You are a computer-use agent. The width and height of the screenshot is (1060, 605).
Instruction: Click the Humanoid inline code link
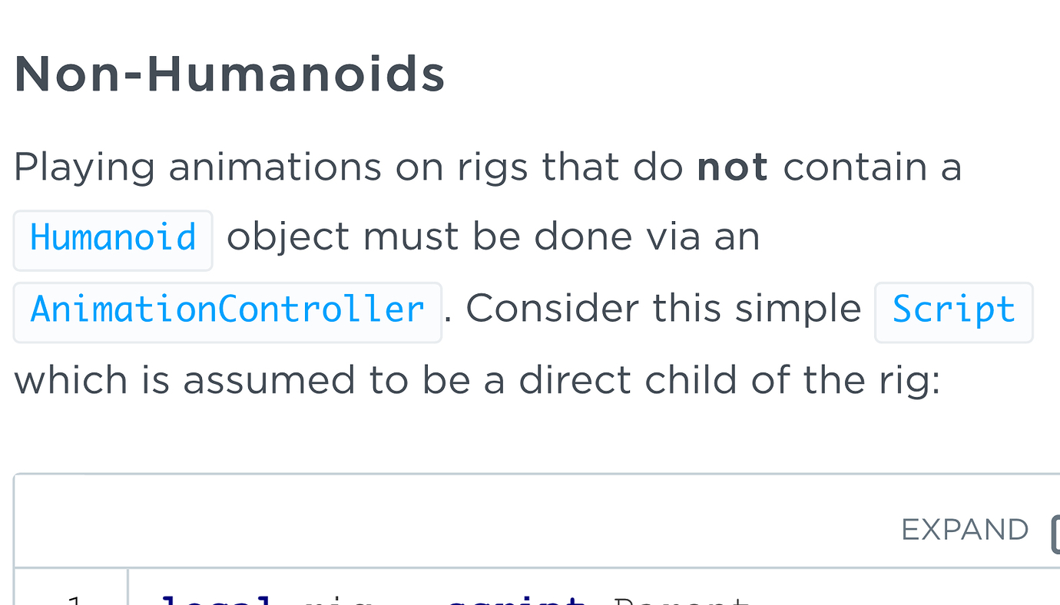pyautogui.click(x=112, y=239)
